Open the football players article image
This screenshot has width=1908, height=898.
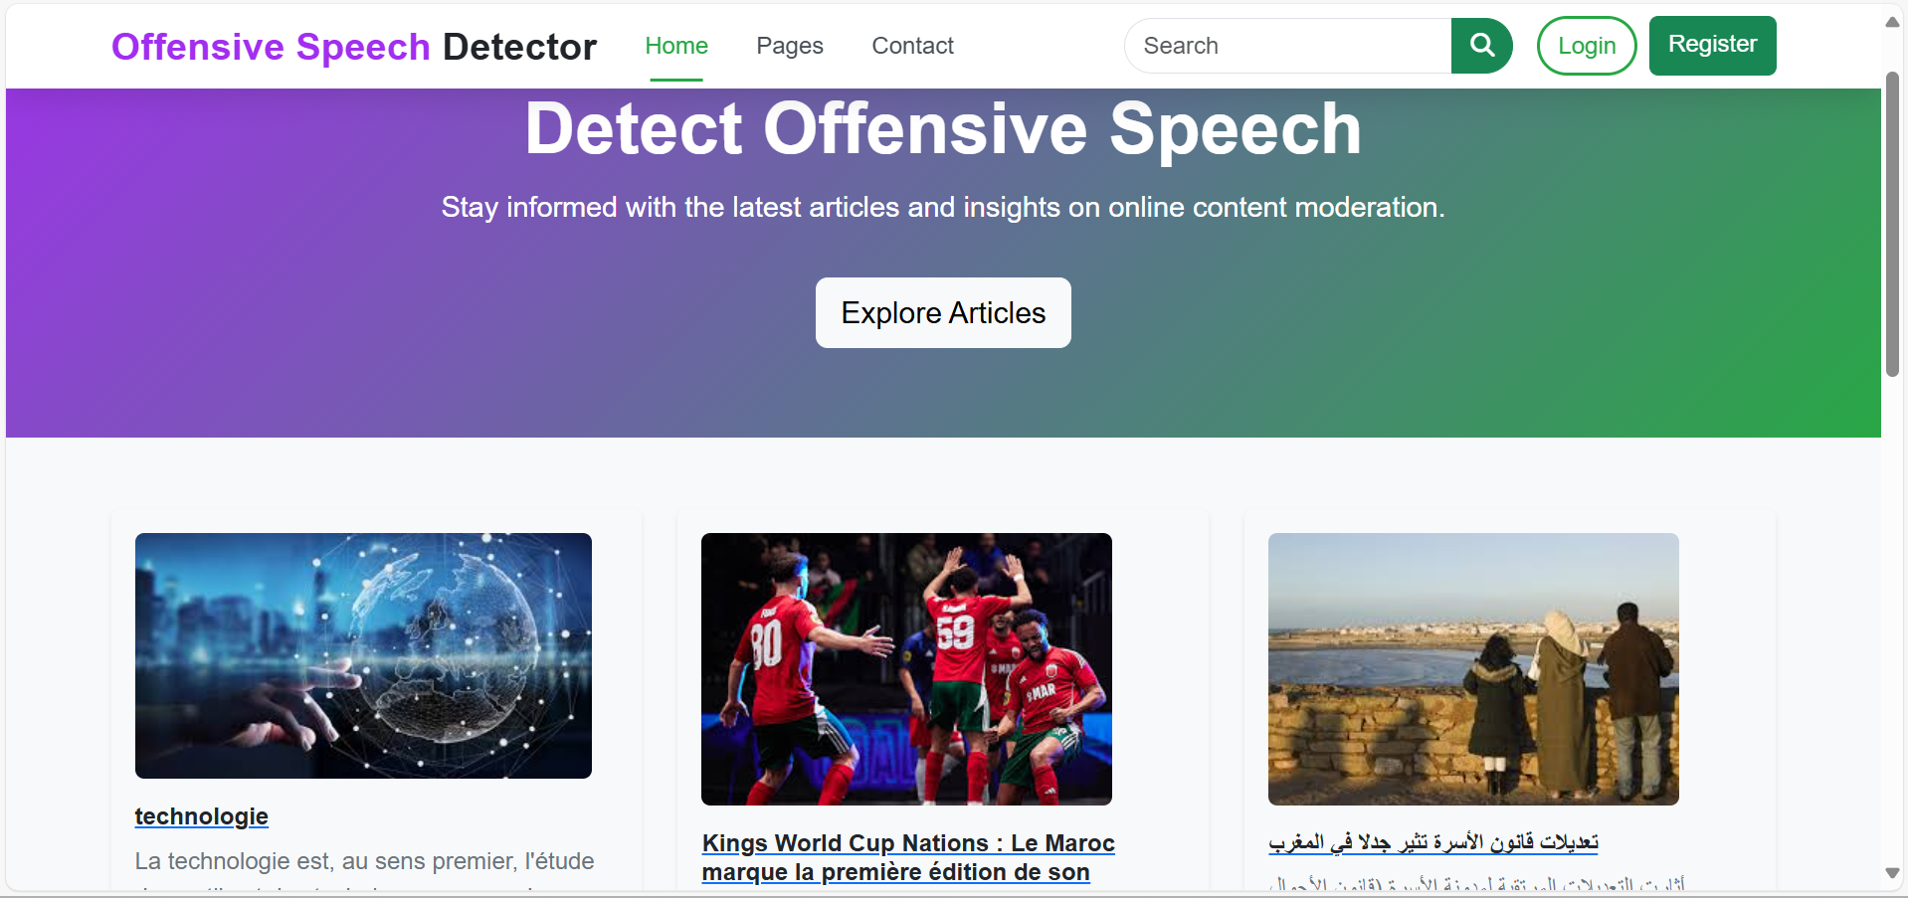click(x=906, y=668)
